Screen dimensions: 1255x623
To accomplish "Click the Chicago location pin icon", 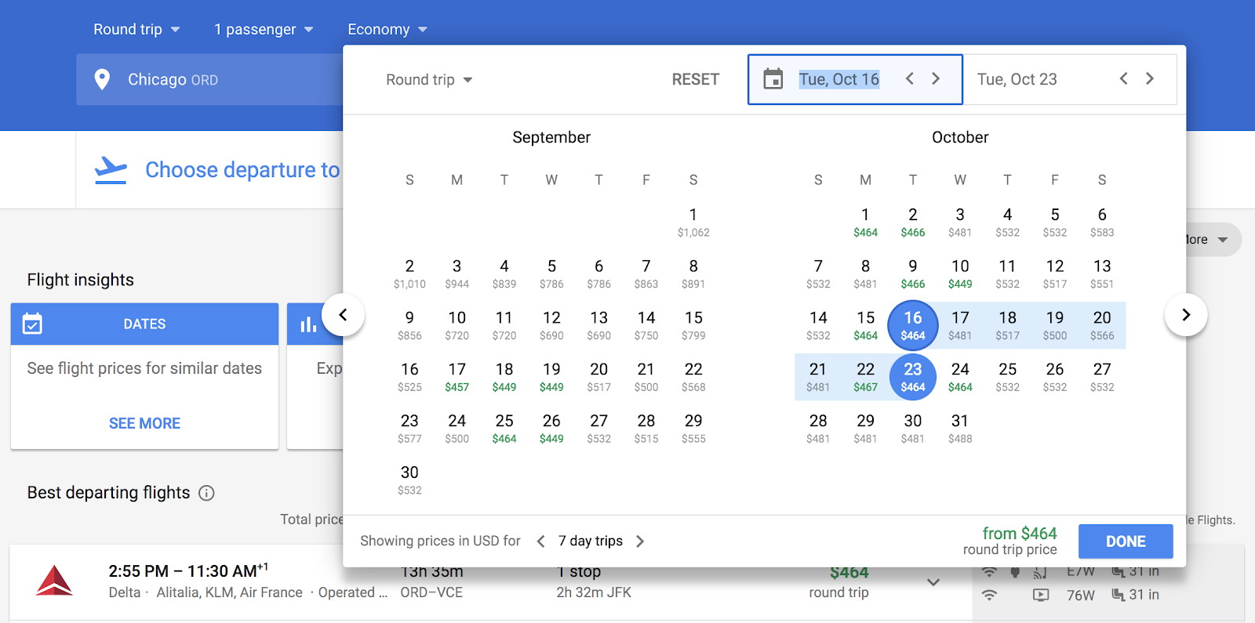I will click(x=102, y=79).
